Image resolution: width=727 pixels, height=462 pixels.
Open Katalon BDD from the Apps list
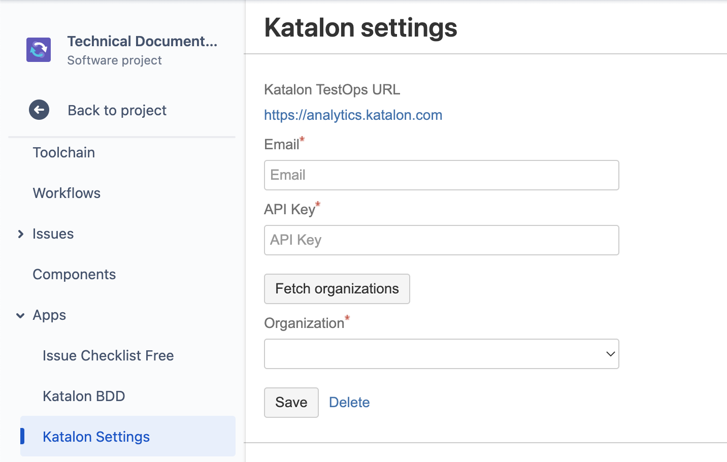click(84, 396)
